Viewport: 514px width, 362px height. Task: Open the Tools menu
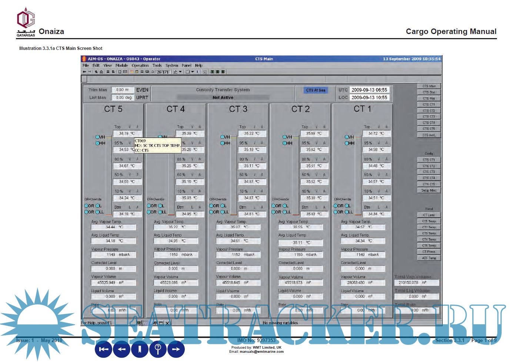tap(157, 65)
